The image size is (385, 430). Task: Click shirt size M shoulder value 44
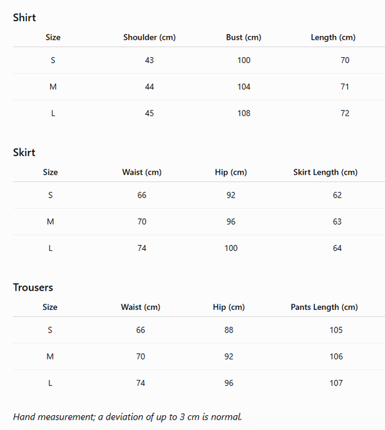(150, 87)
